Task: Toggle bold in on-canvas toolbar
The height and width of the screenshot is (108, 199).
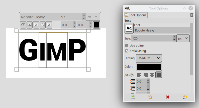Action: click(30, 25)
